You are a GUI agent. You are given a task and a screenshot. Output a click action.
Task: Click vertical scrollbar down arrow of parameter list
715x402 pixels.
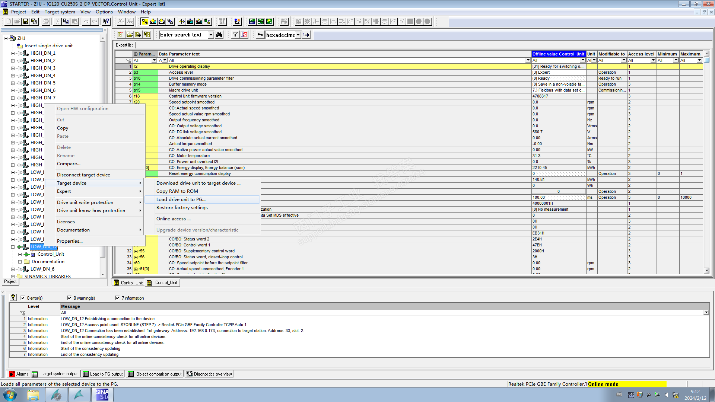[706, 271]
